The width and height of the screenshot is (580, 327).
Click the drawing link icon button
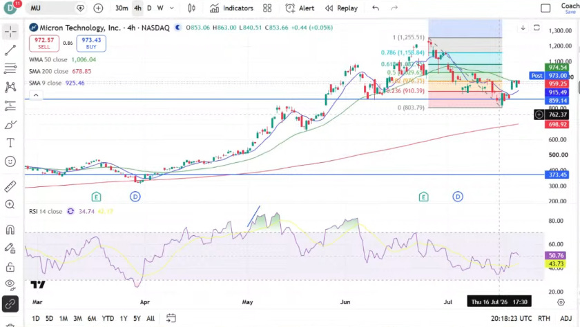10,304
